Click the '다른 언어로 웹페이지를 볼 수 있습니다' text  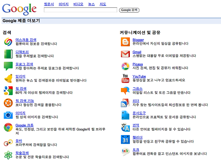pos(161,129)
